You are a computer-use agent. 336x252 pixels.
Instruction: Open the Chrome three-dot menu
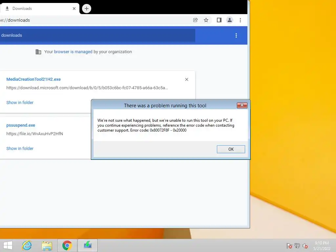tap(240, 20)
